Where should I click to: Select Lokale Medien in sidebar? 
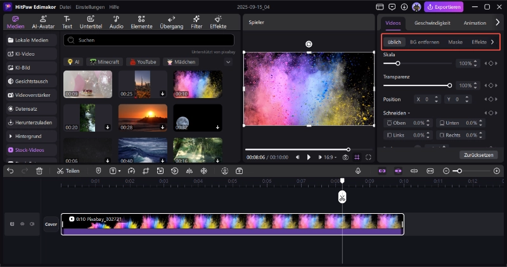[x=31, y=40]
